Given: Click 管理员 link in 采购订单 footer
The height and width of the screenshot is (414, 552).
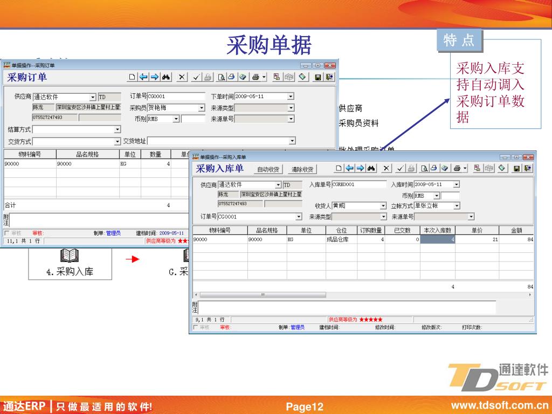Looking at the screenshot, I should click(x=113, y=233).
